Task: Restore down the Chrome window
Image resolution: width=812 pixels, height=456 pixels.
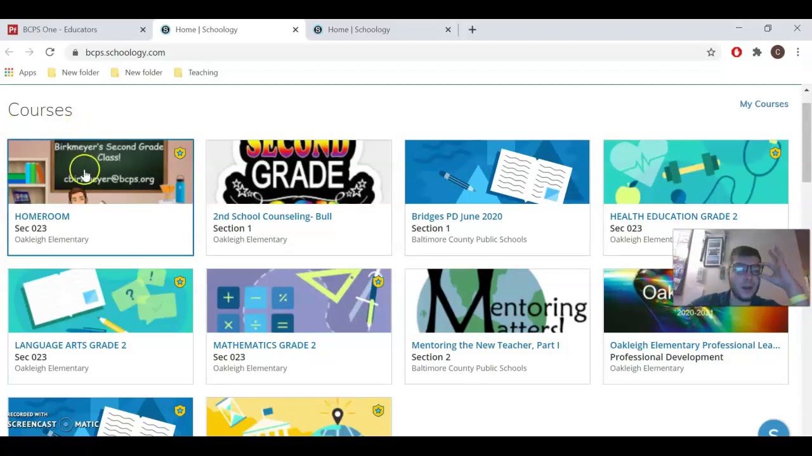Action: click(768, 28)
